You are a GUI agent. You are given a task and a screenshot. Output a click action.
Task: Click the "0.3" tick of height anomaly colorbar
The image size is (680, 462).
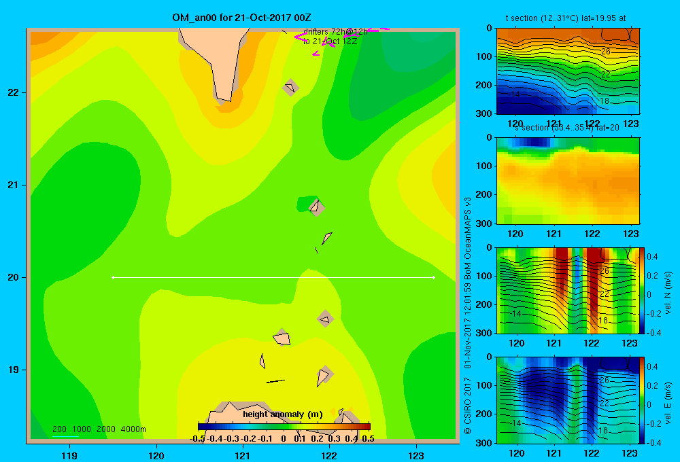334,439
